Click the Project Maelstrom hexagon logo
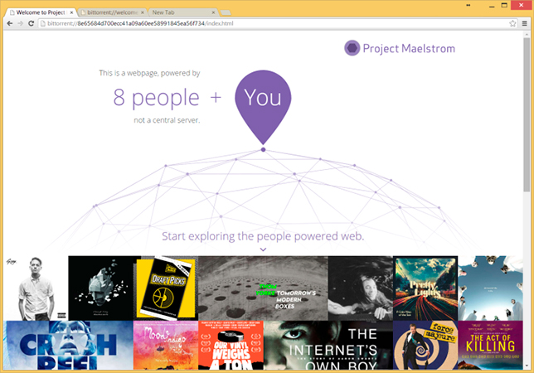The image size is (534, 373). click(x=352, y=48)
